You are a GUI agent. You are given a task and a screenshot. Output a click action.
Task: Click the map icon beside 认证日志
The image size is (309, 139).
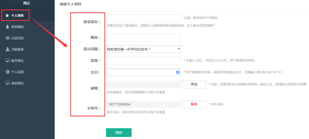7,38
